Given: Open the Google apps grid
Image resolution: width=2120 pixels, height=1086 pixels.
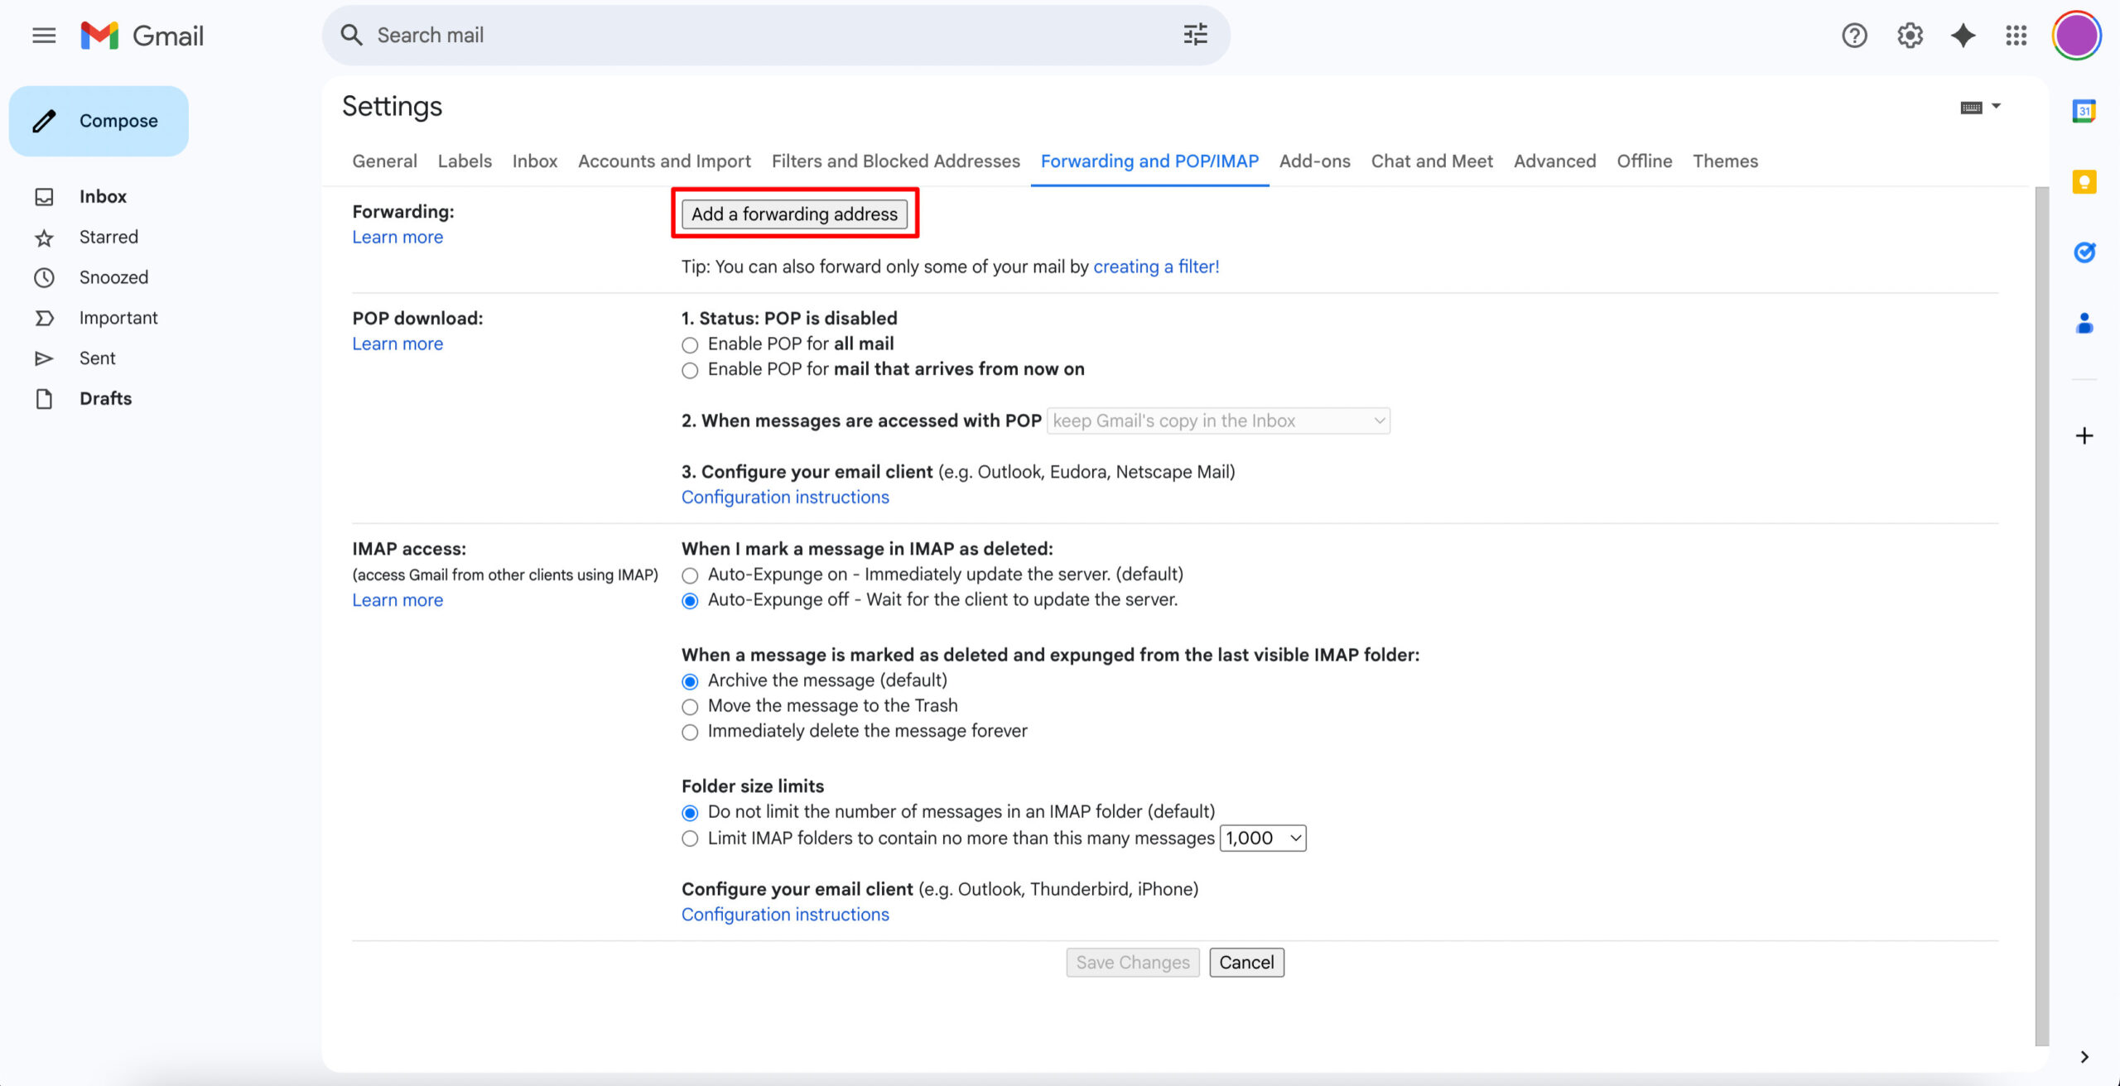Looking at the screenshot, I should [2016, 36].
